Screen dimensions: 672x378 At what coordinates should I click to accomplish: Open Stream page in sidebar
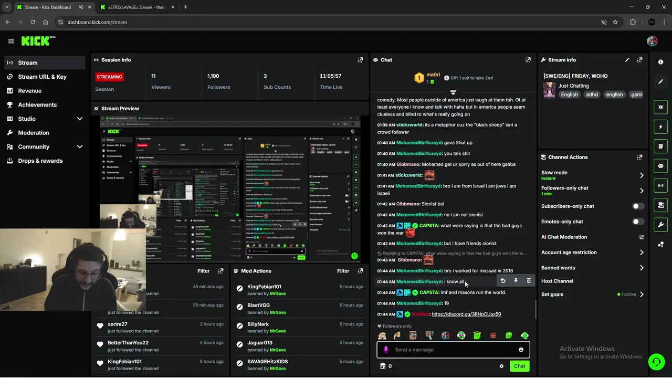click(x=45, y=62)
